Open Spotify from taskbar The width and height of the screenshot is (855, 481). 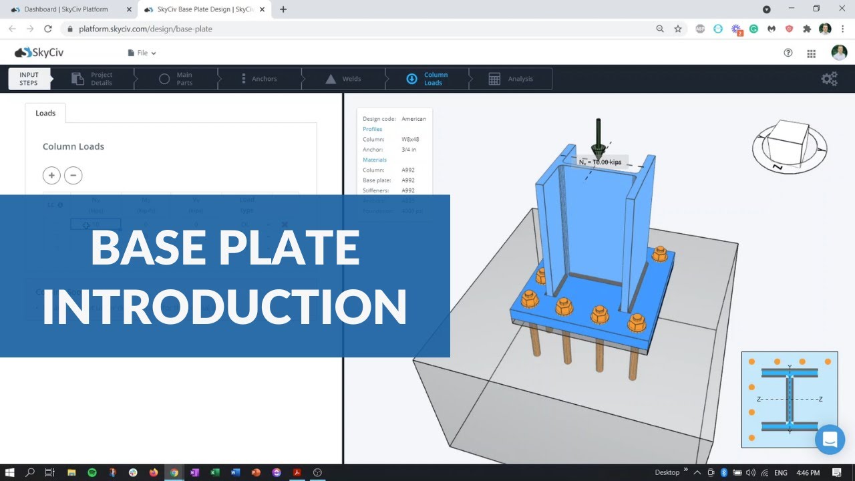tap(92, 472)
